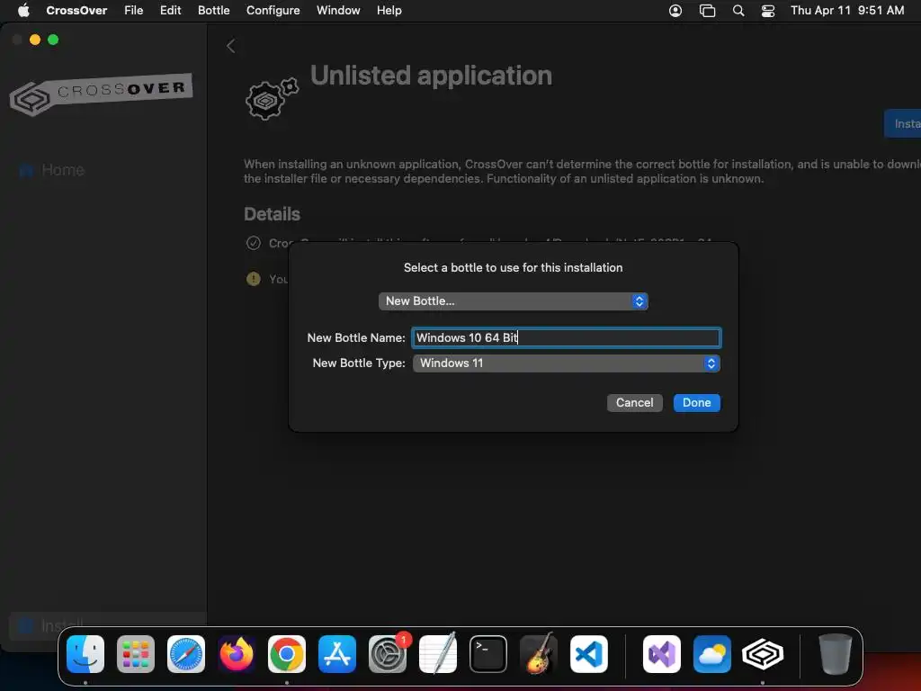The width and height of the screenshot is (921, 691).
Task: Click the Unlisted application title
Action: pyautogui.click(x=431, y=76)
